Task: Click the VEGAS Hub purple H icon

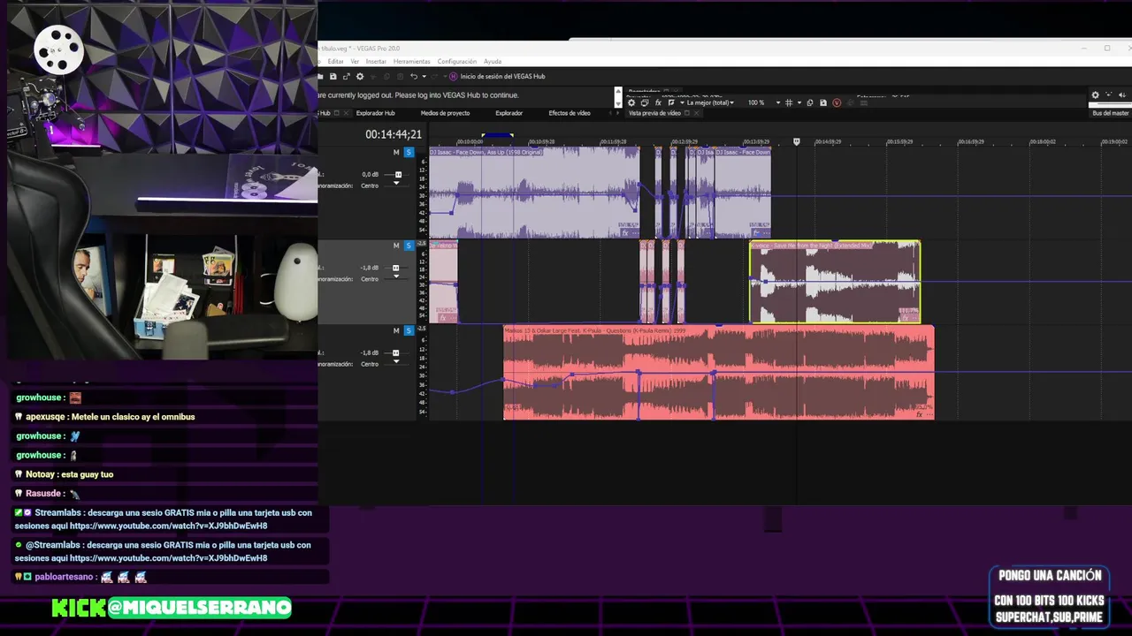Action: [454, 77]
